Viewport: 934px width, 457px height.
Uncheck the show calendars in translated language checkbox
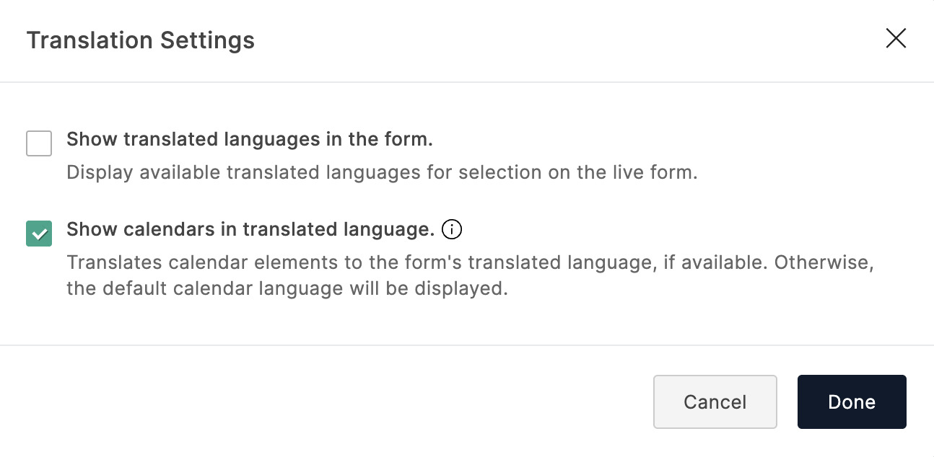click(39, 234)
